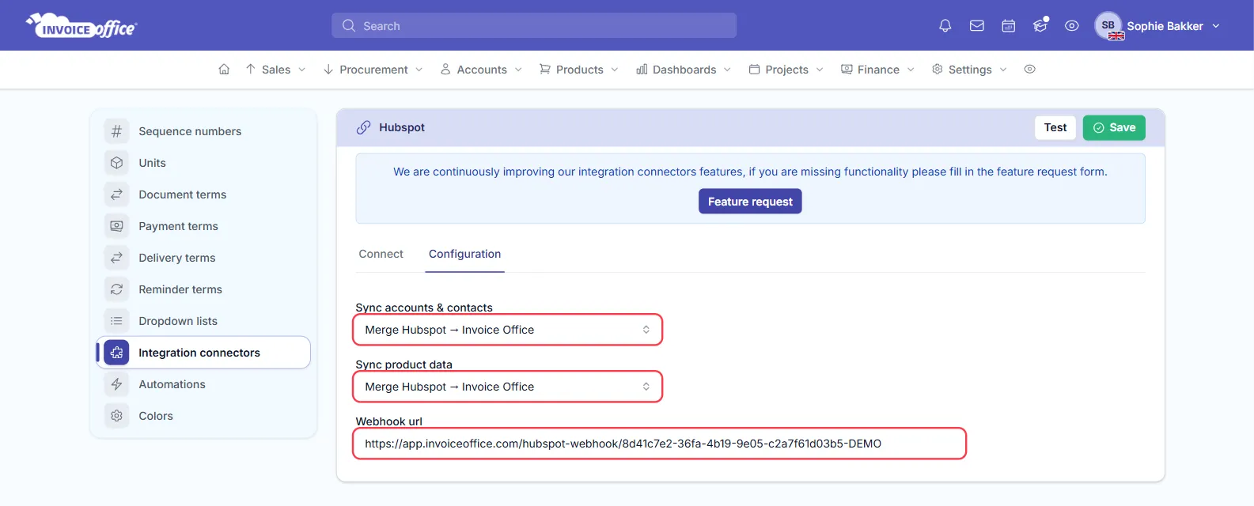The width and height of the screenshot is (1254, 506).
Task: Open the graduation cap tutorials icon
Action: click(1040, 26)
